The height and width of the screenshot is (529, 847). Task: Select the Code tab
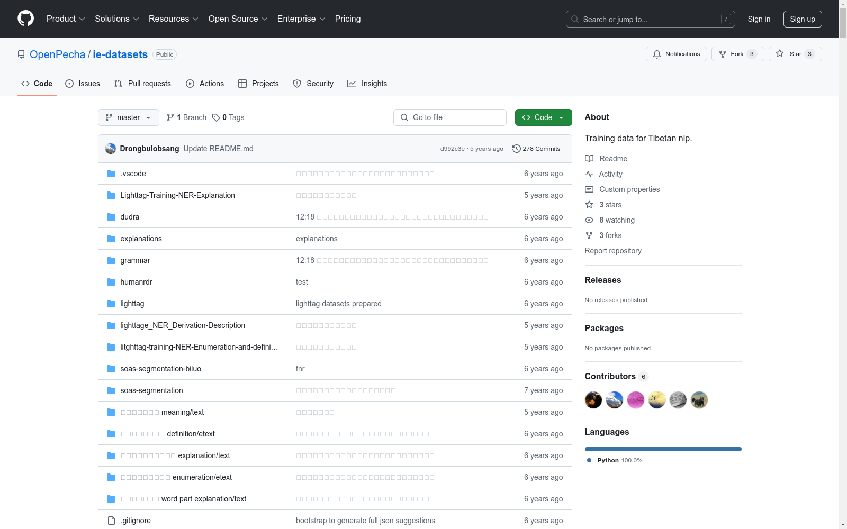pyautogui.click(x=37, y=84)
